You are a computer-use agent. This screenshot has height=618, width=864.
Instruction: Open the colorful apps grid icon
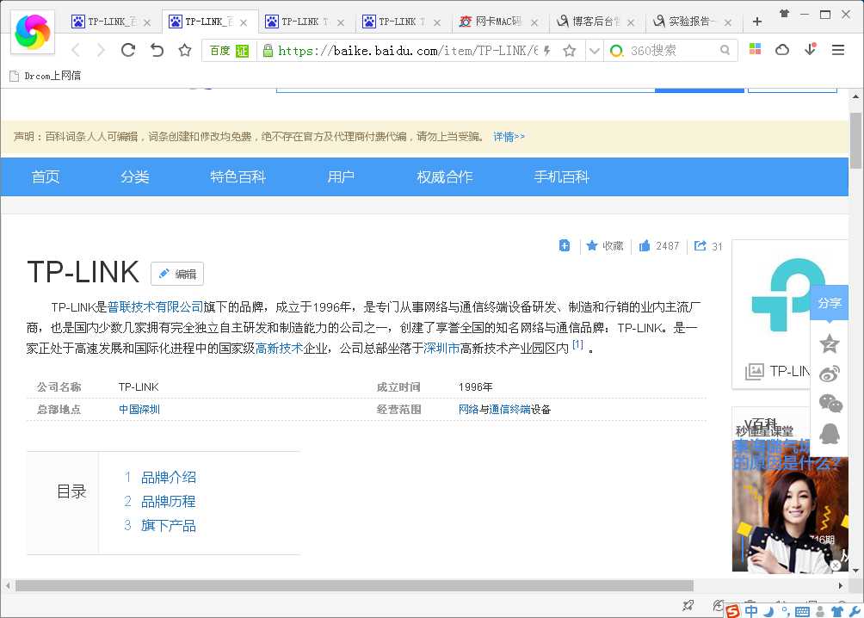pos(755,49)
